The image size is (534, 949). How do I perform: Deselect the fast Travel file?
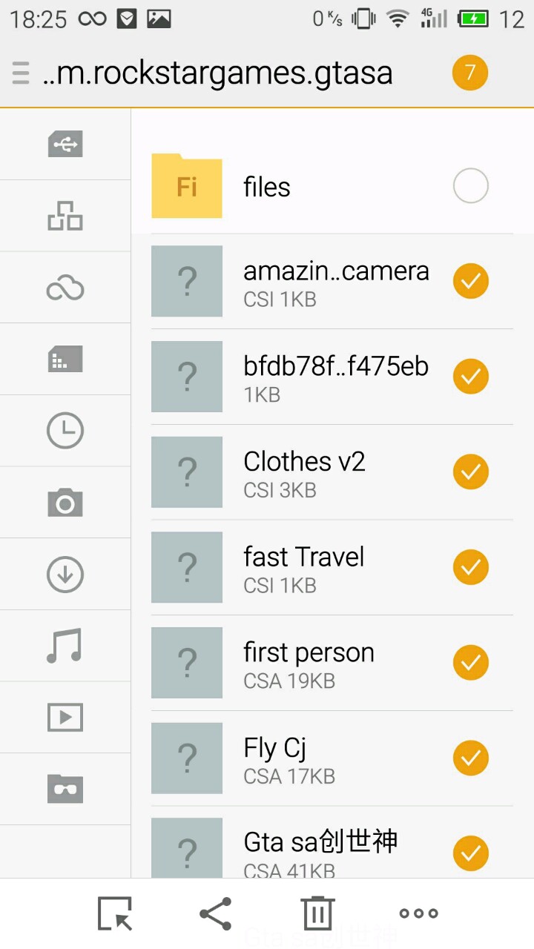coord(470,567)
